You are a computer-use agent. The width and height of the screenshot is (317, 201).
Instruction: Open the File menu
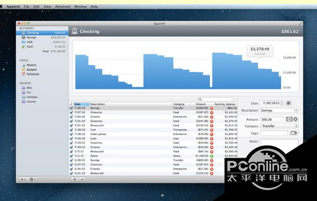[26, 7]
